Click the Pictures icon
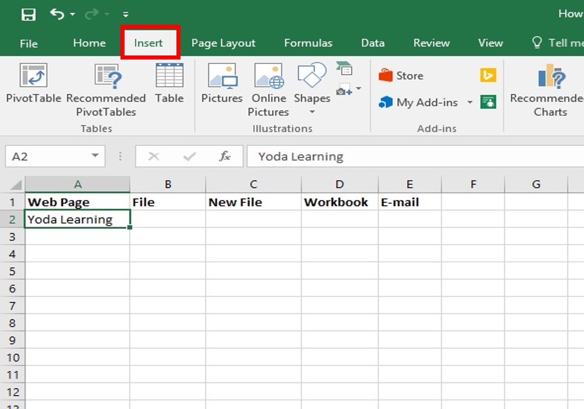Viewport: 584px width, 409px height. 222,84
